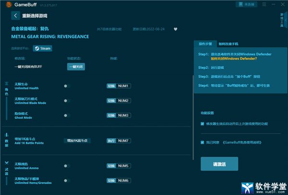Click the cheat list vertical scrollbar
Image resolution: width=288 pixels, height=195 pixels.
click(193, 117)
